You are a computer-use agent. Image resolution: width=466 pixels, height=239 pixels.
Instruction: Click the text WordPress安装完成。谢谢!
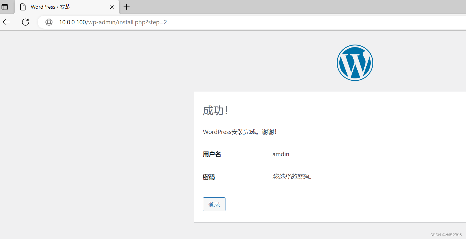pyautogui.click(x=240, y=132)
